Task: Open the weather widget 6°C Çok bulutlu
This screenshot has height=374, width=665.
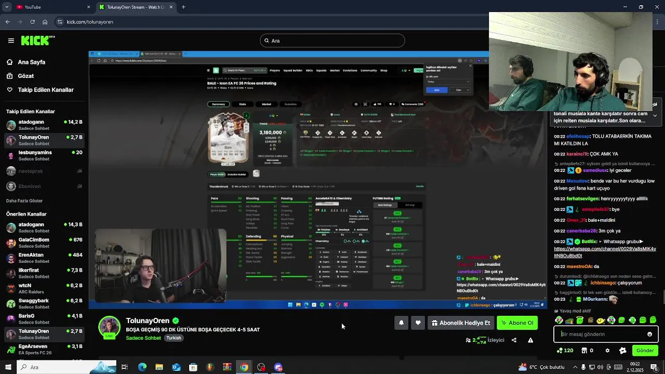Action: 542,367
